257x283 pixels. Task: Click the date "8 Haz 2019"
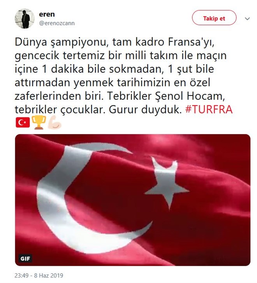coord(49,276)
